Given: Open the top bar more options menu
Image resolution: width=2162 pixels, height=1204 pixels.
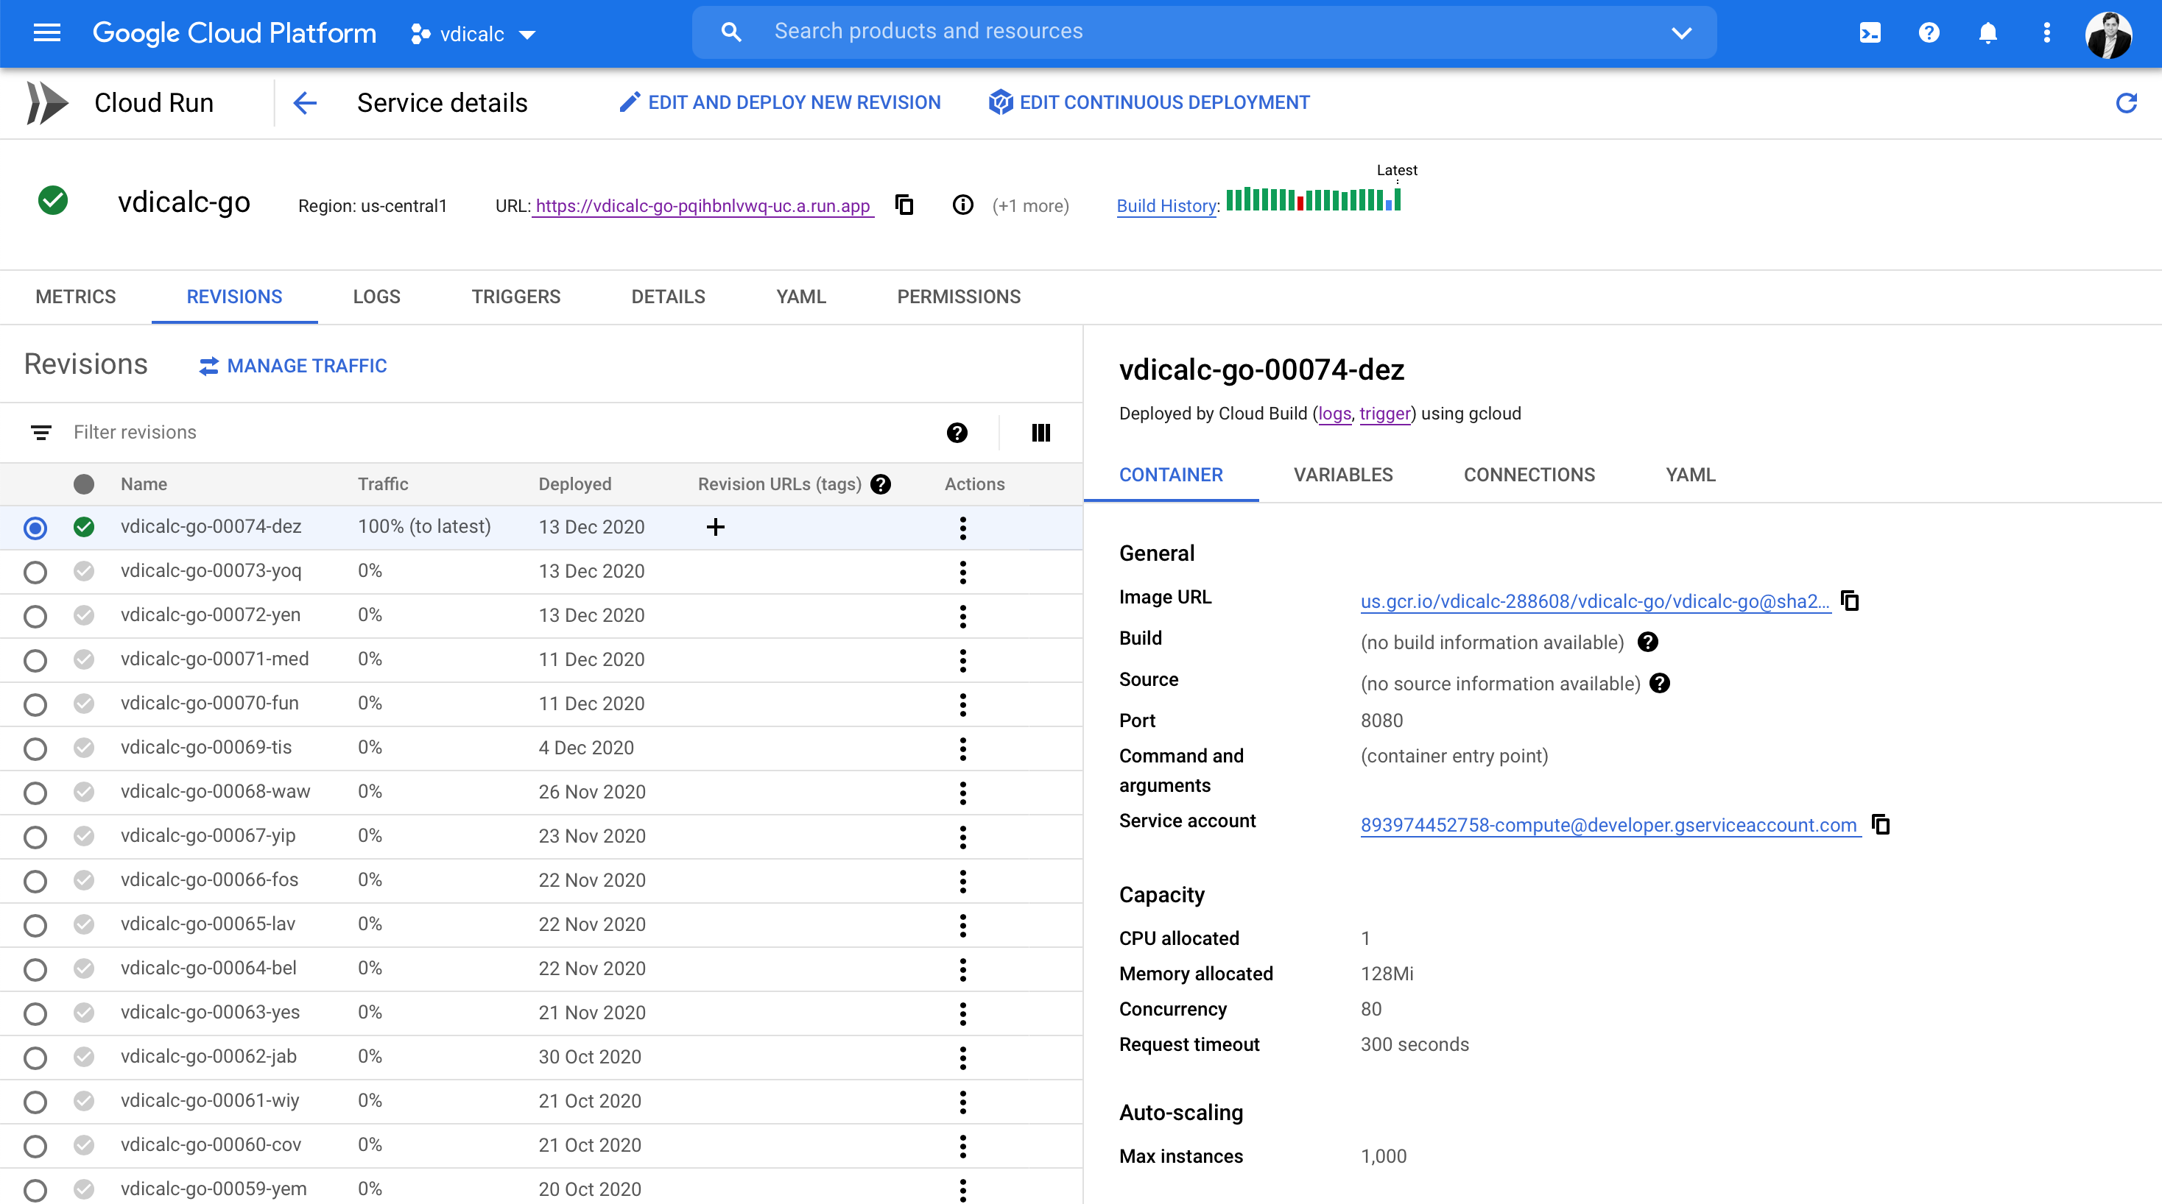Looking at the screenshot, I should click(x=2047, y=32).
